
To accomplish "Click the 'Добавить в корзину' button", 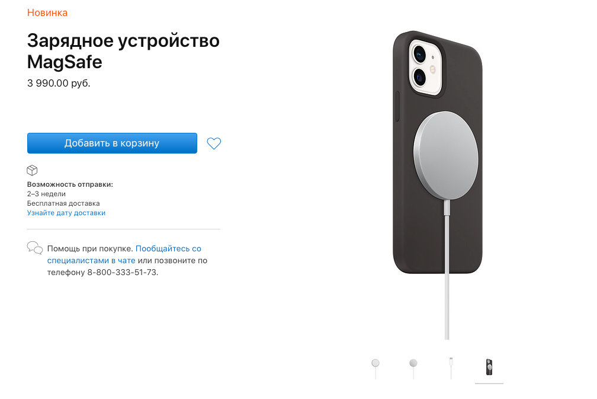I will coord(112,143).
